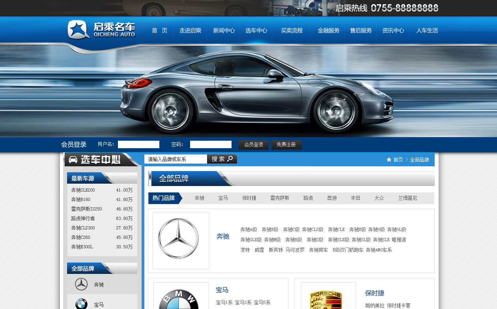Click the blue 宝马 heading in the brand card
The height and width of the screenshot is (309, 497).
222,290
